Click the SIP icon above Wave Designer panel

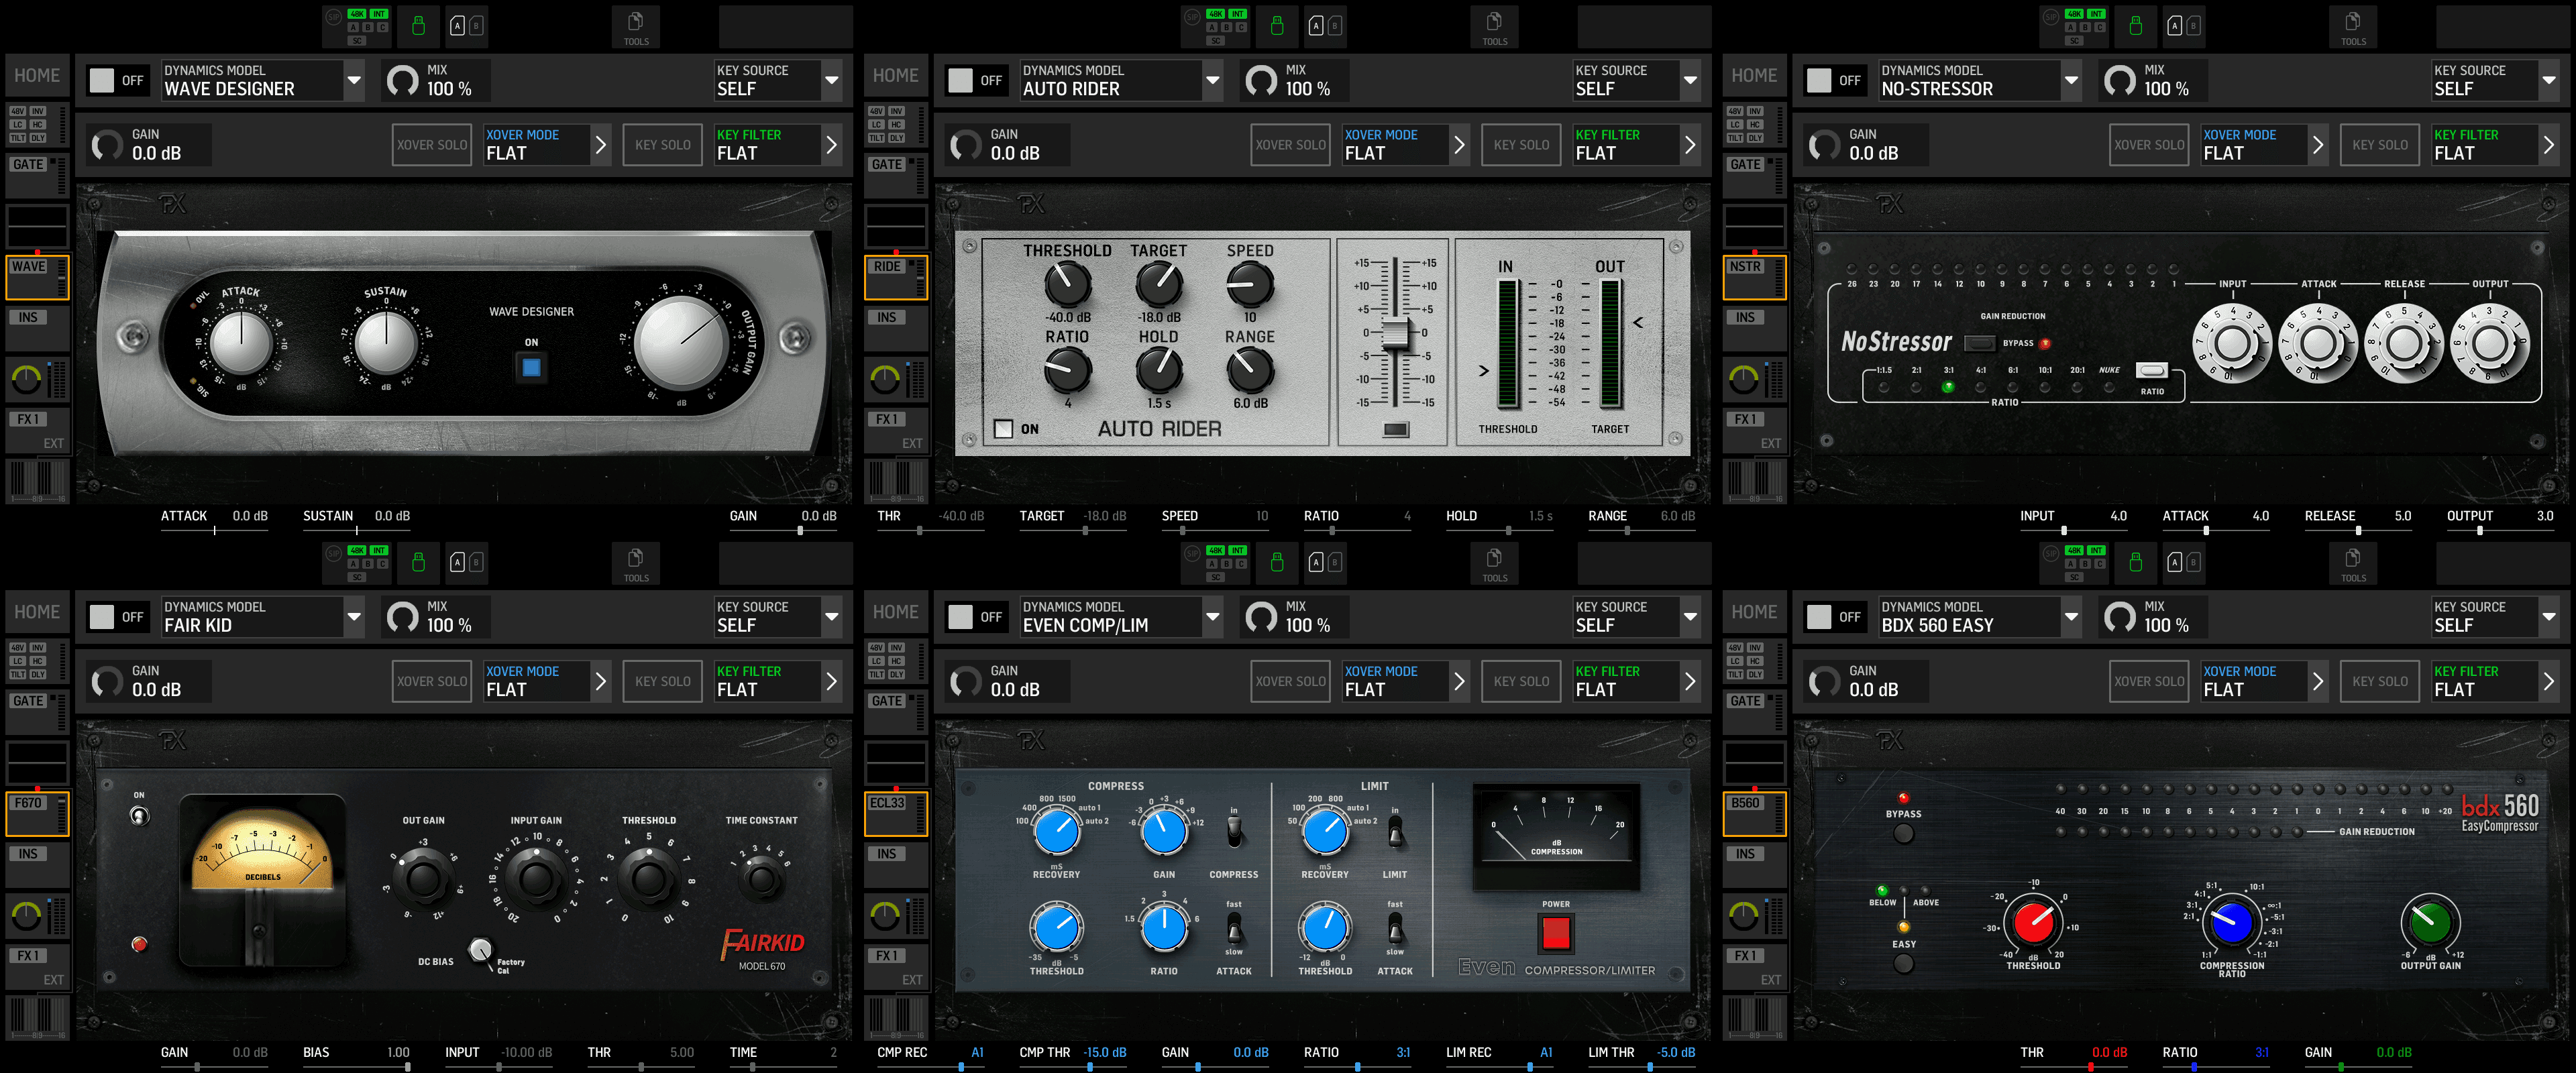pyautogui.click(x=334, y=17)
